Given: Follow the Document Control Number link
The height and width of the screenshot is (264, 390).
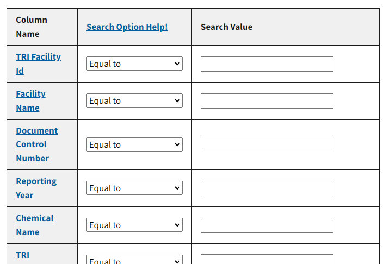Looking at the screenshot, I should coord(36,144).
